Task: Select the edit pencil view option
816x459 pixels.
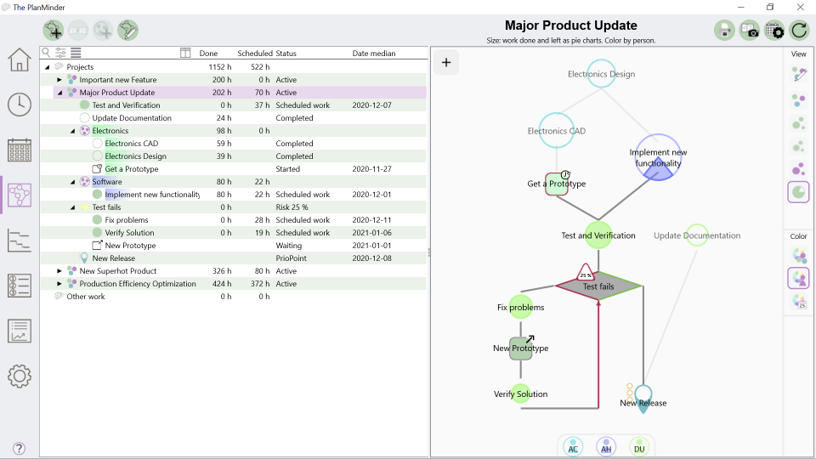Action: (x=799, y=74)
